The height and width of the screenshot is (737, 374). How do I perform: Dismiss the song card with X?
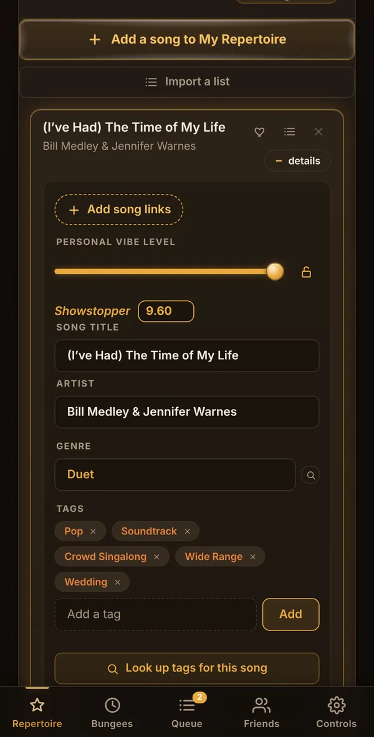pos(319,132)
